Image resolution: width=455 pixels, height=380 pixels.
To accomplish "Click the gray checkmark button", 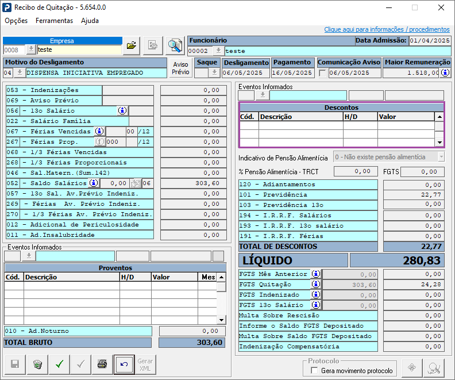I will coord(80,364).
